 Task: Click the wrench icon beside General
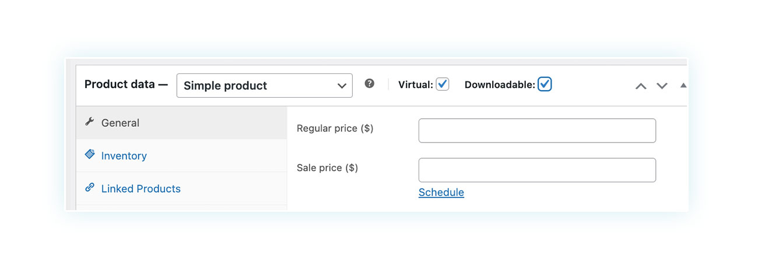[89, 122]
